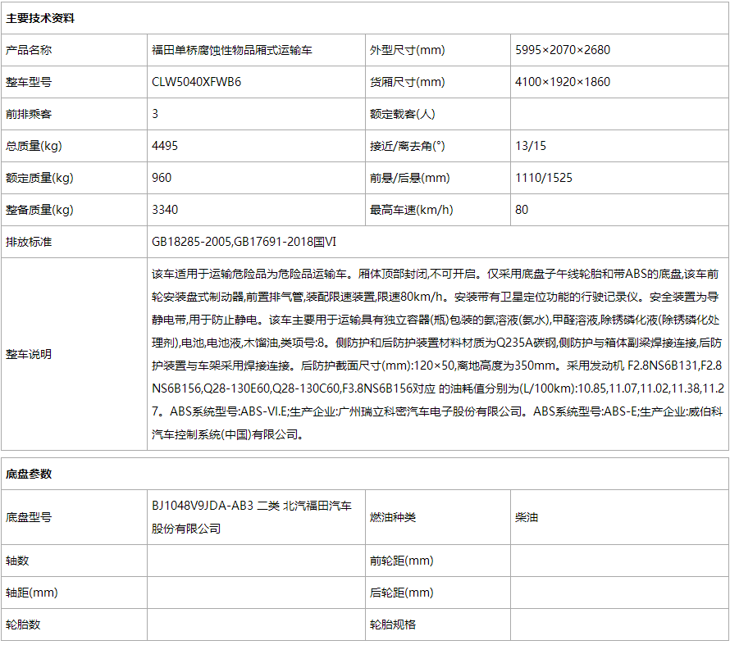Select the 前排乘客 label
Screen dimensions: 730x645
tap(29, 114)
